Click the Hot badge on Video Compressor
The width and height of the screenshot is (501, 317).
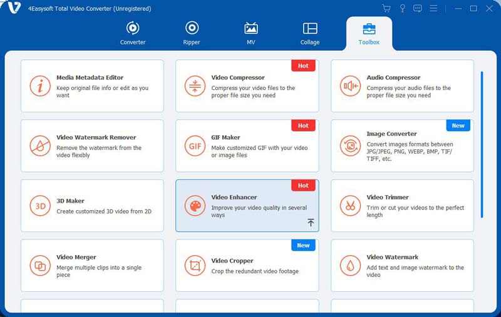point(303,66)
